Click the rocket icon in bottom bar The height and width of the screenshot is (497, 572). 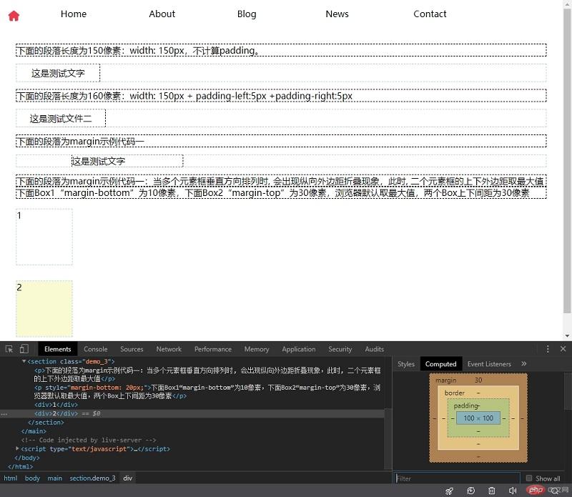pyautogui.click(x=449, y=491)
